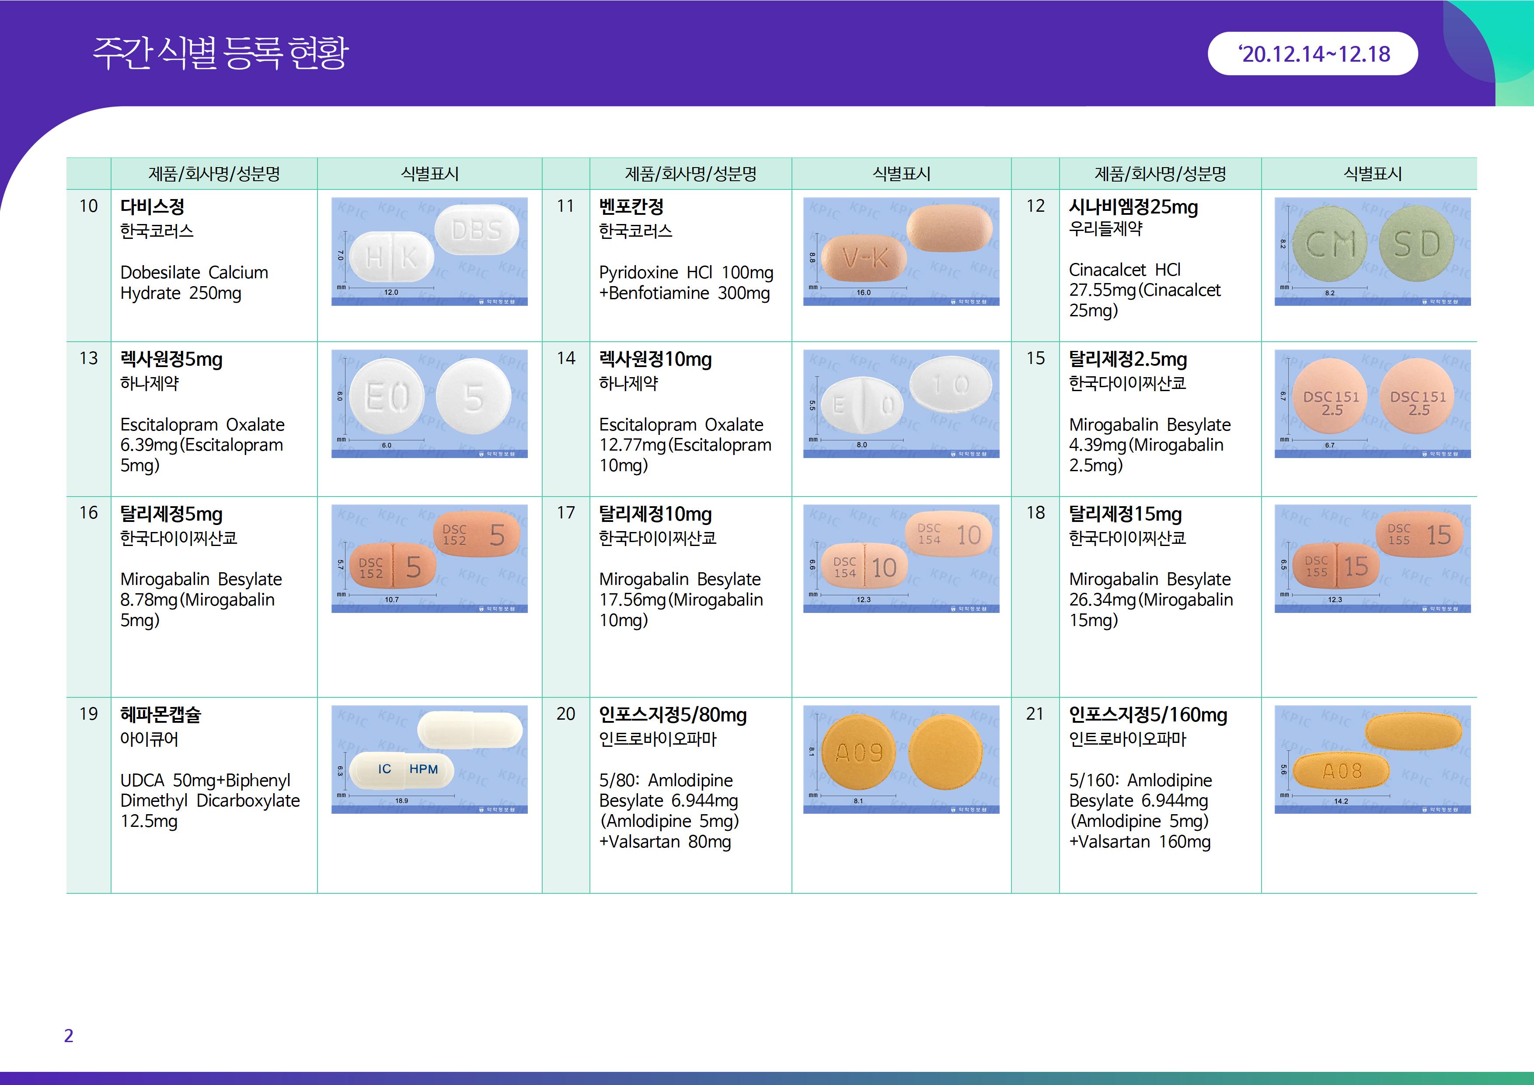1534x1085 pixels.
Task: Click the 인포스지정5/160mg A08 tablet image
Action: (x=1372, y=759)
